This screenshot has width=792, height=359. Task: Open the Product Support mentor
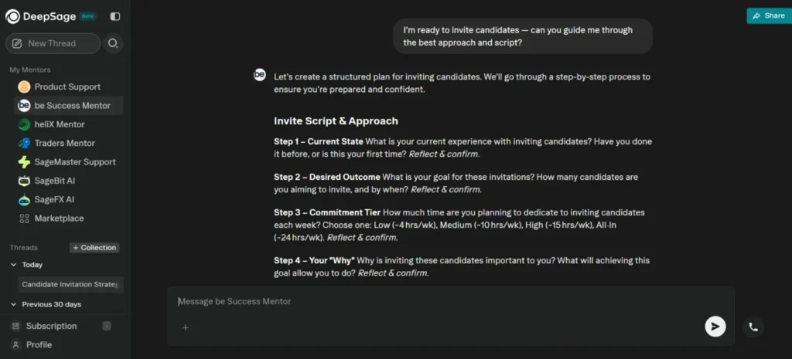pyautogui.click(x=67, y=86)
